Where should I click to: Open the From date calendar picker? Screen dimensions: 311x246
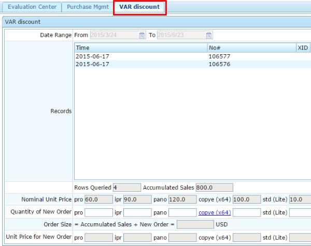(x=142, y=35)
